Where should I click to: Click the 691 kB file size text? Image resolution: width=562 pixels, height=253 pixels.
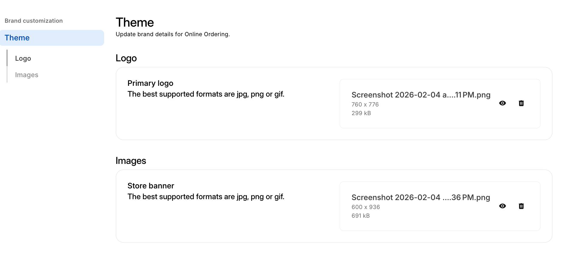click(x=360, y=216)
